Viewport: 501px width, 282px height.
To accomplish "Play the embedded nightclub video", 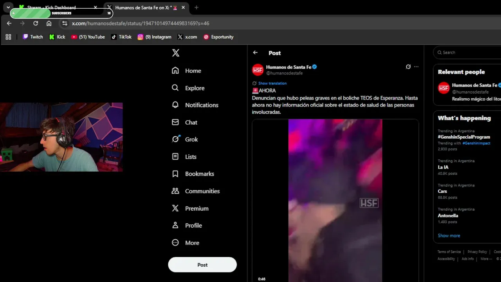I will click(x=335, y=201).
